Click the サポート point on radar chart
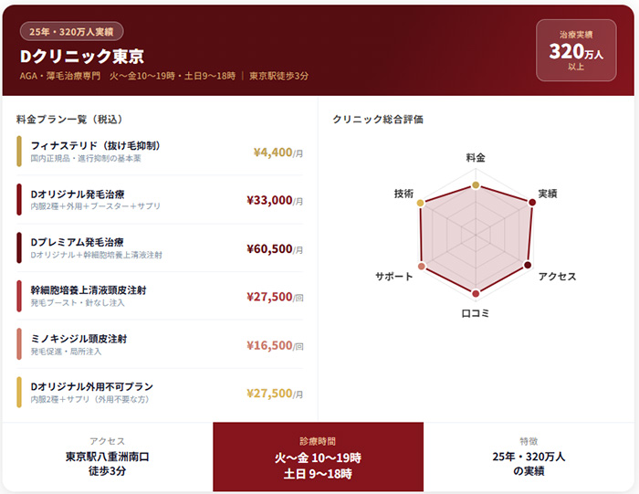 click(422, 266)
